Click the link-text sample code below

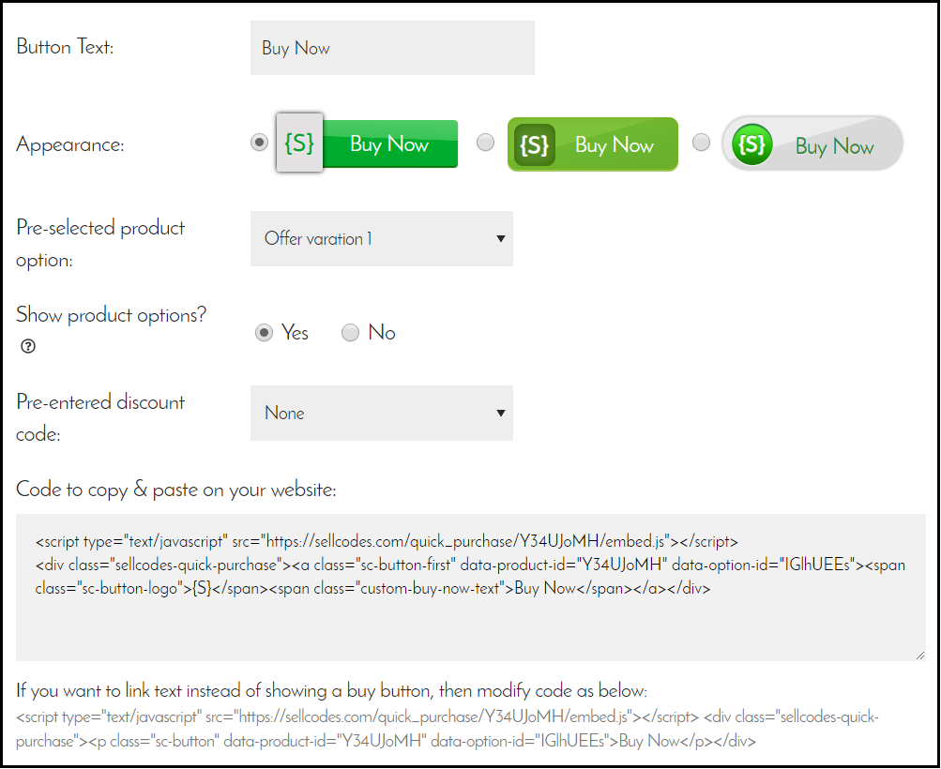tap(448, 729)
